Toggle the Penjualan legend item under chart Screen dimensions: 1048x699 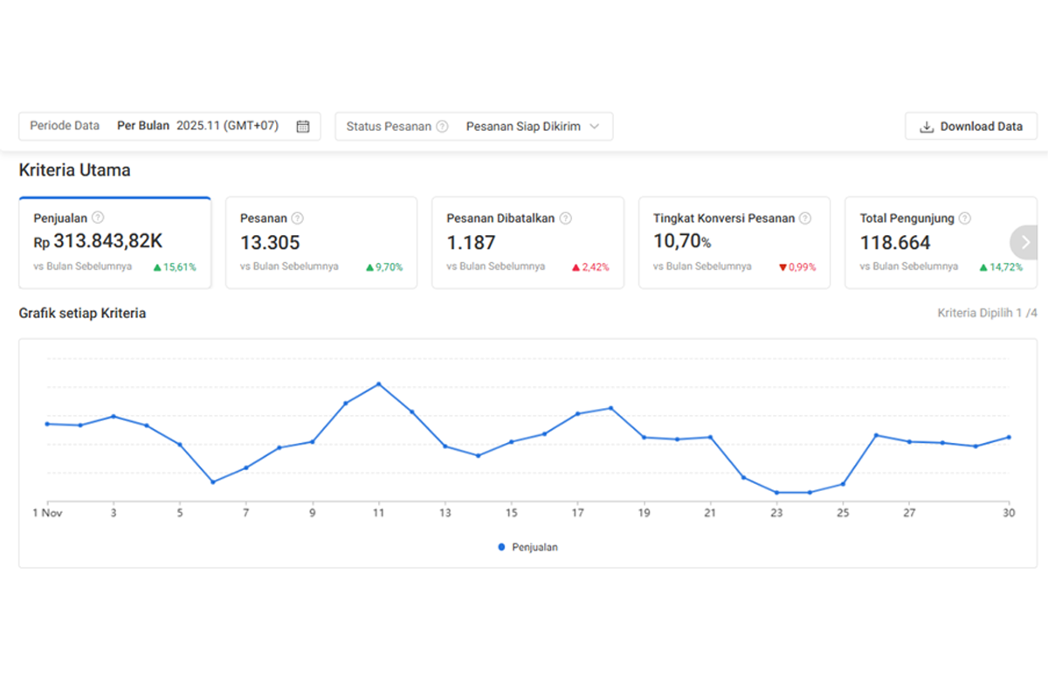coord(527,547)
